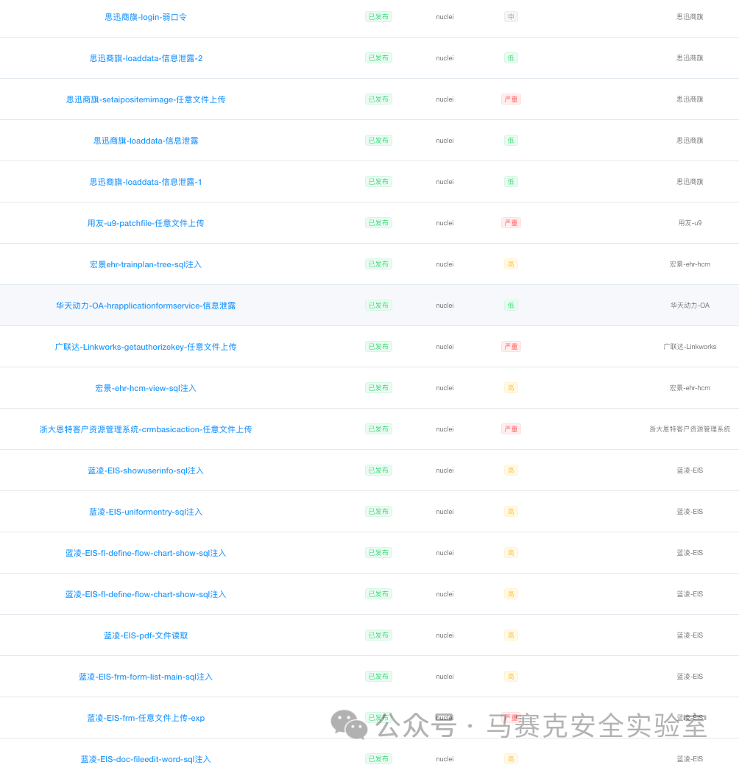Click 高 tag in 宏景-ehr-hcm-view row
739x765 pixels.
pos(511,388)
